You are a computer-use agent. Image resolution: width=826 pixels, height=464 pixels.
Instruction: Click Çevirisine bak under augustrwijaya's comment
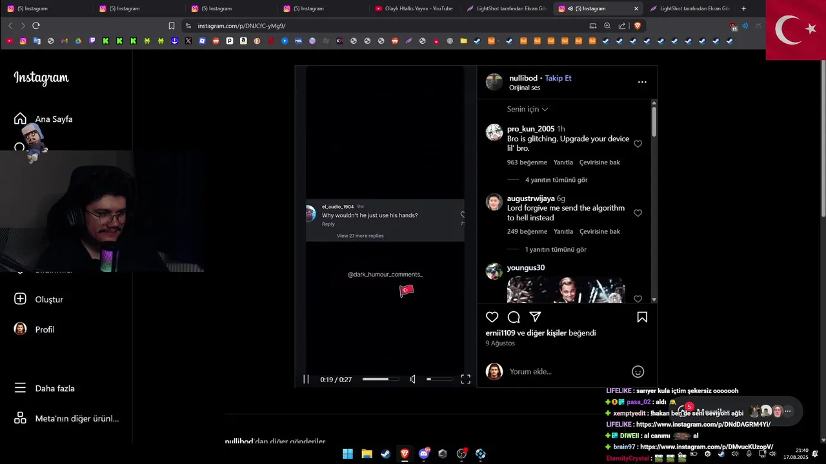pos(599,231)
